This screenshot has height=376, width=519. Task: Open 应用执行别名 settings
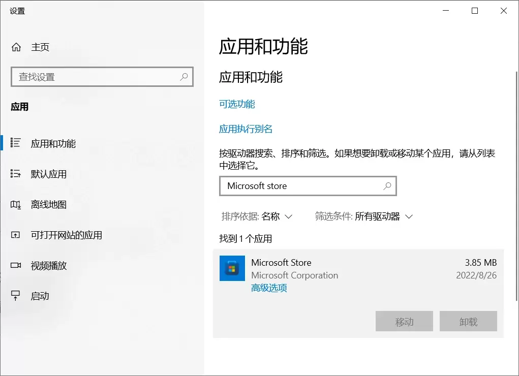pos(247,129)
